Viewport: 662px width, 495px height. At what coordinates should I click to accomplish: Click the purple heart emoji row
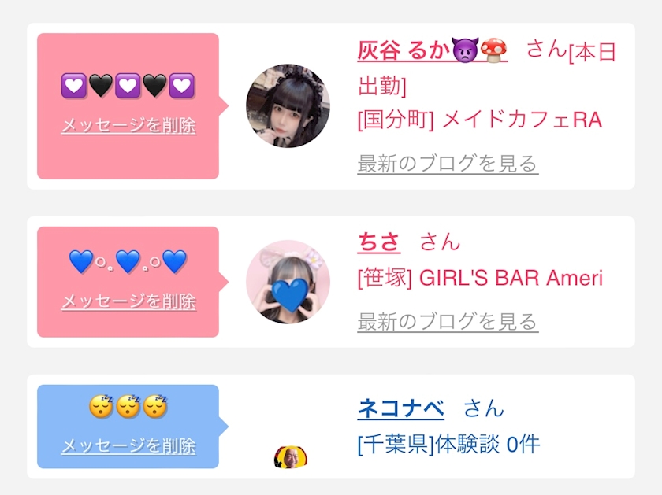pos(128,86)
